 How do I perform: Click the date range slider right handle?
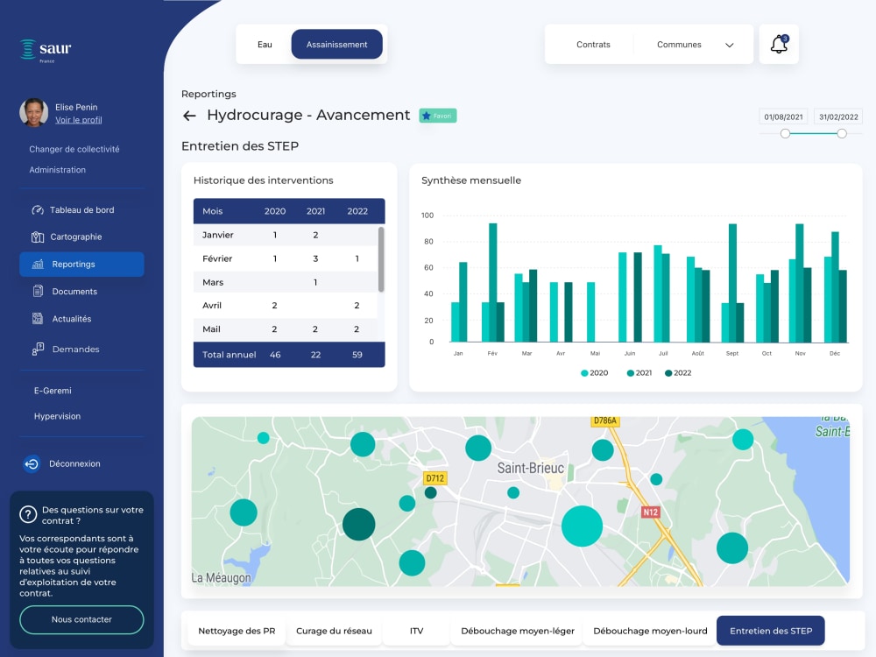842,133
